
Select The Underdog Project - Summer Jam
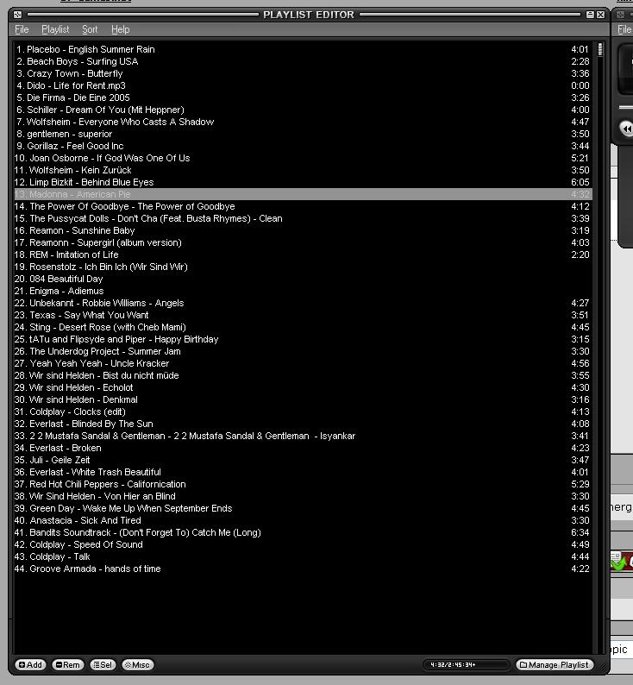[303, 352]
